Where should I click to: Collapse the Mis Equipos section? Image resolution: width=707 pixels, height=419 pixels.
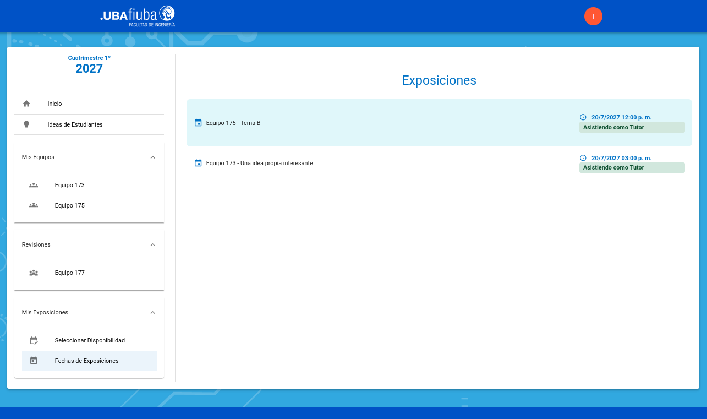pos(152,157)
